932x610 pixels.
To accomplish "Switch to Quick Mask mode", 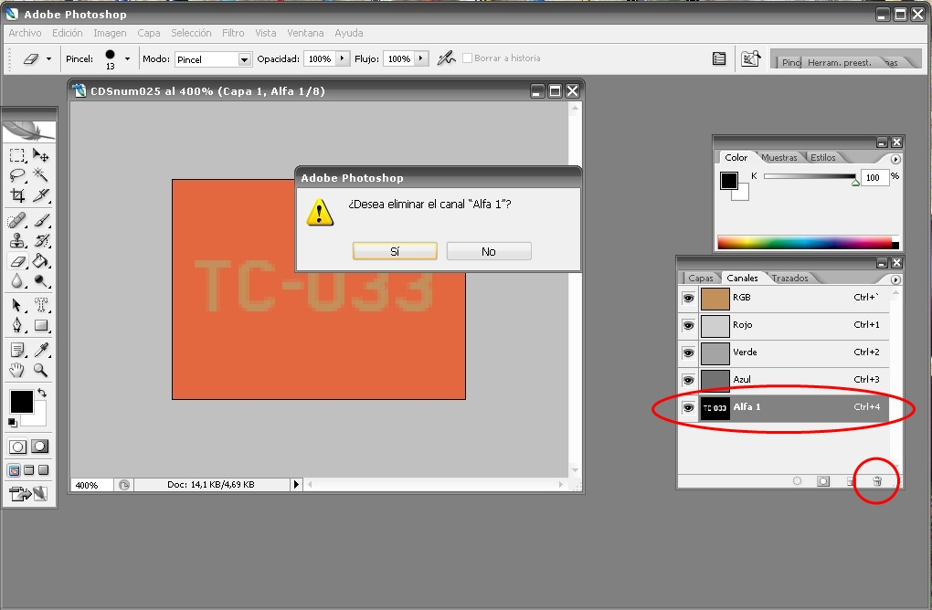I will (x=40, y=447).
